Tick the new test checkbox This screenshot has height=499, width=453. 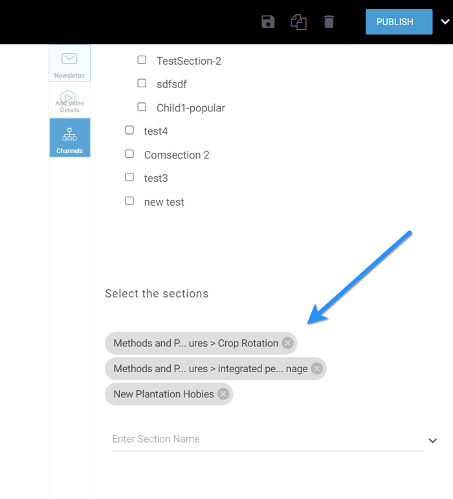point(129,201)
